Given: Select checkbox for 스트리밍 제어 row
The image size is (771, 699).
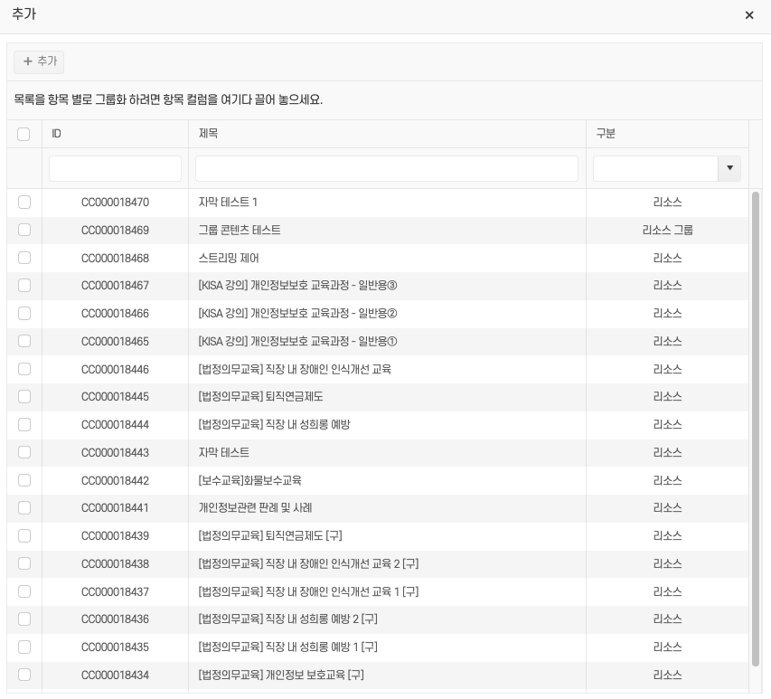Looking at the screenshot, I should (x=24, y=258).
